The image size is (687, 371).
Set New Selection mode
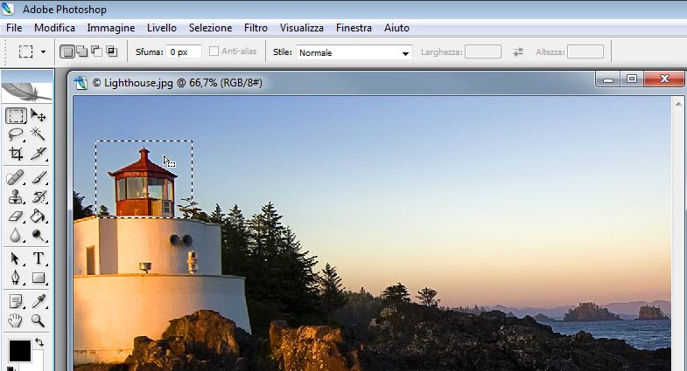pyautogui.click(x=67, y=52)
